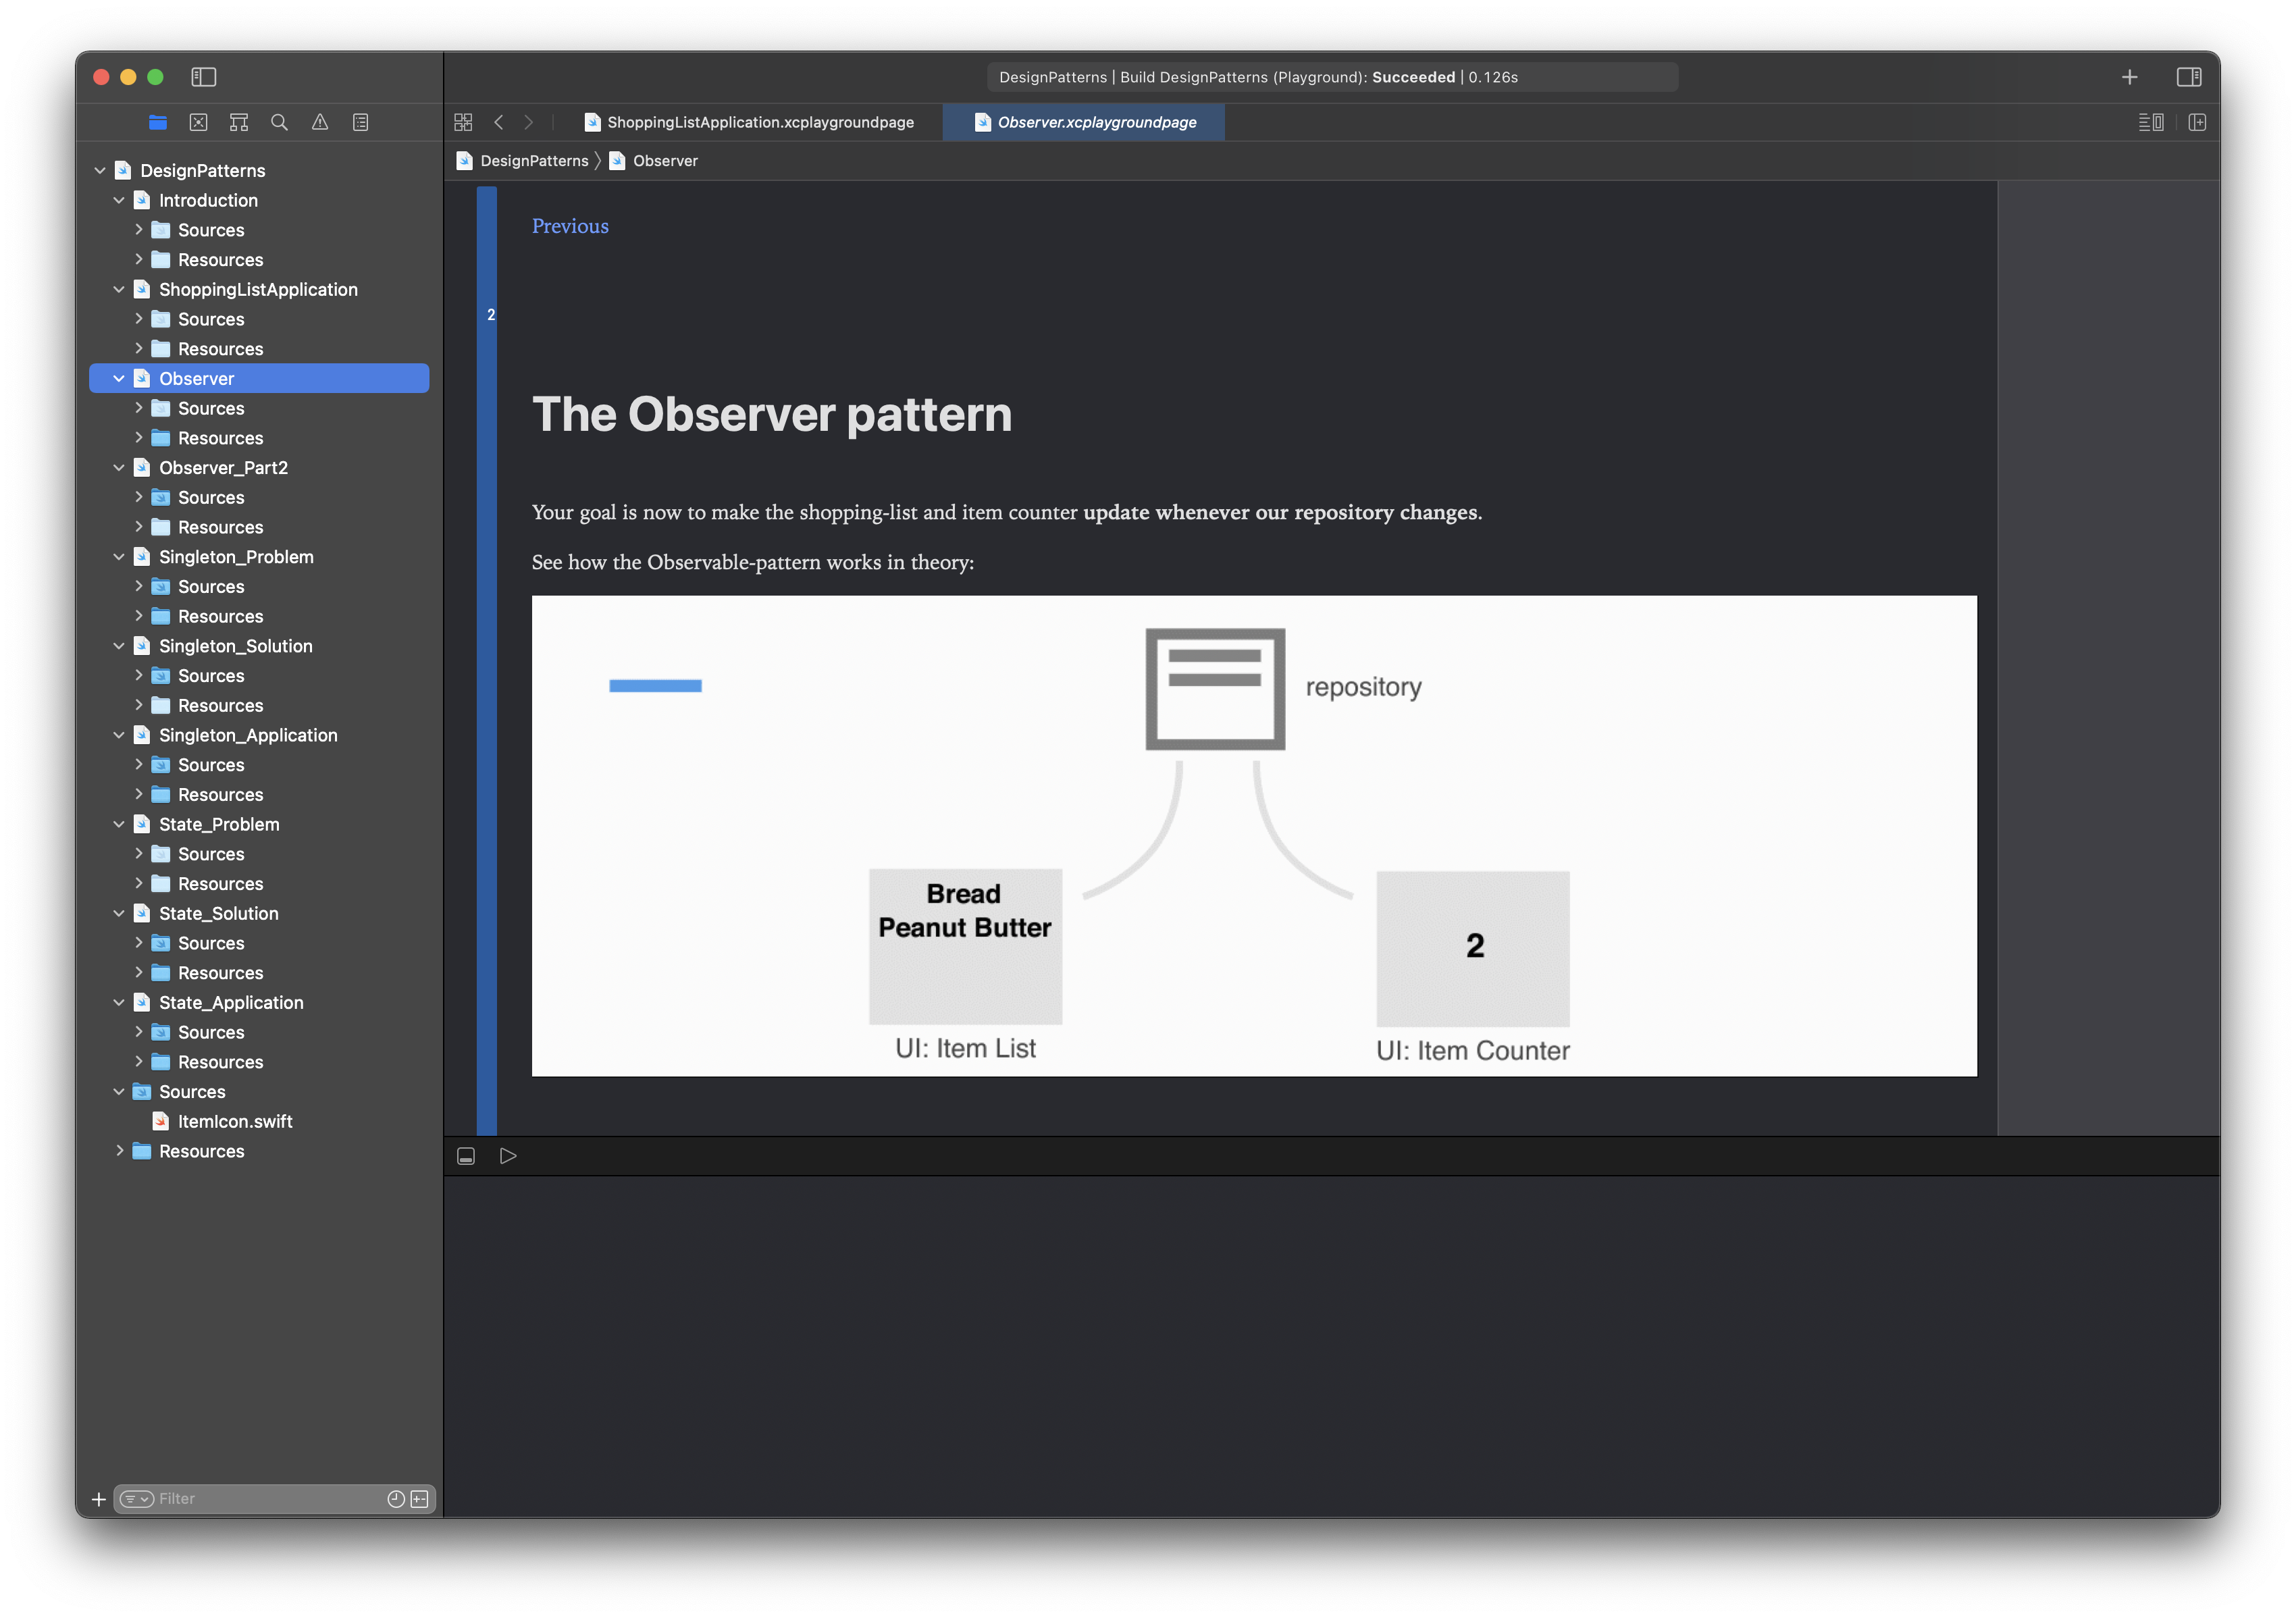2296x1618 pixels.
Task: Expand Sources folder under Introduction
Action: point(139,230)
